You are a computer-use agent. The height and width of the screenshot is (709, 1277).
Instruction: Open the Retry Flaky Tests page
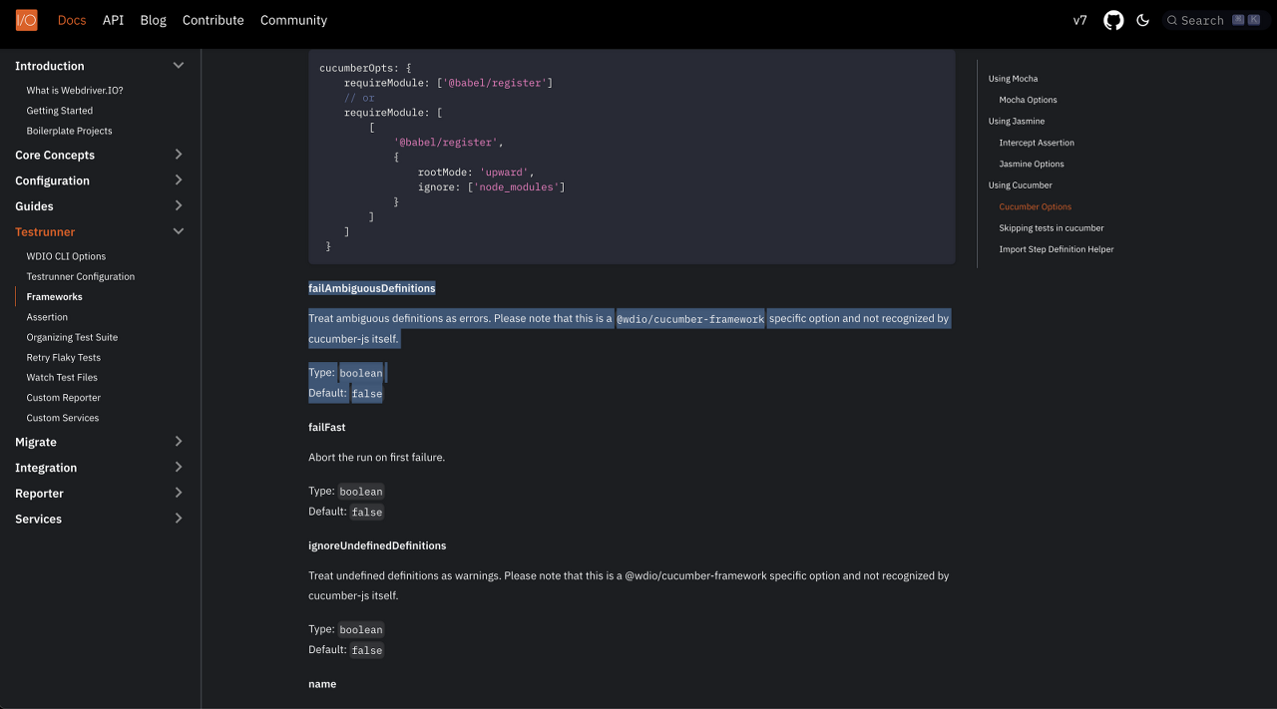64,357
